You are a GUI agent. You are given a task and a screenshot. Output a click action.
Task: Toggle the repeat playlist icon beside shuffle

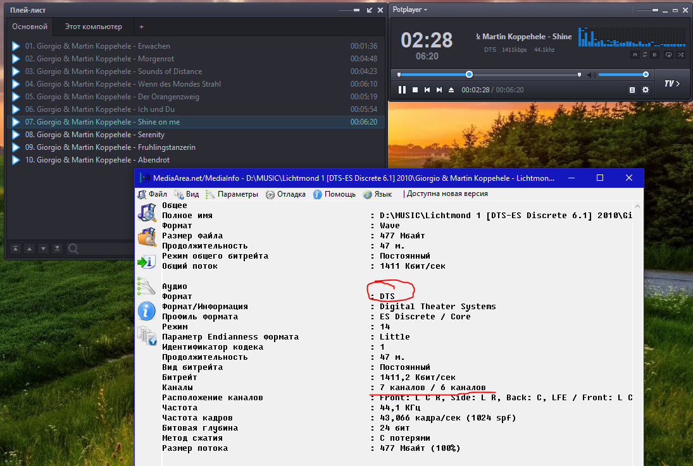pos(668,55)
